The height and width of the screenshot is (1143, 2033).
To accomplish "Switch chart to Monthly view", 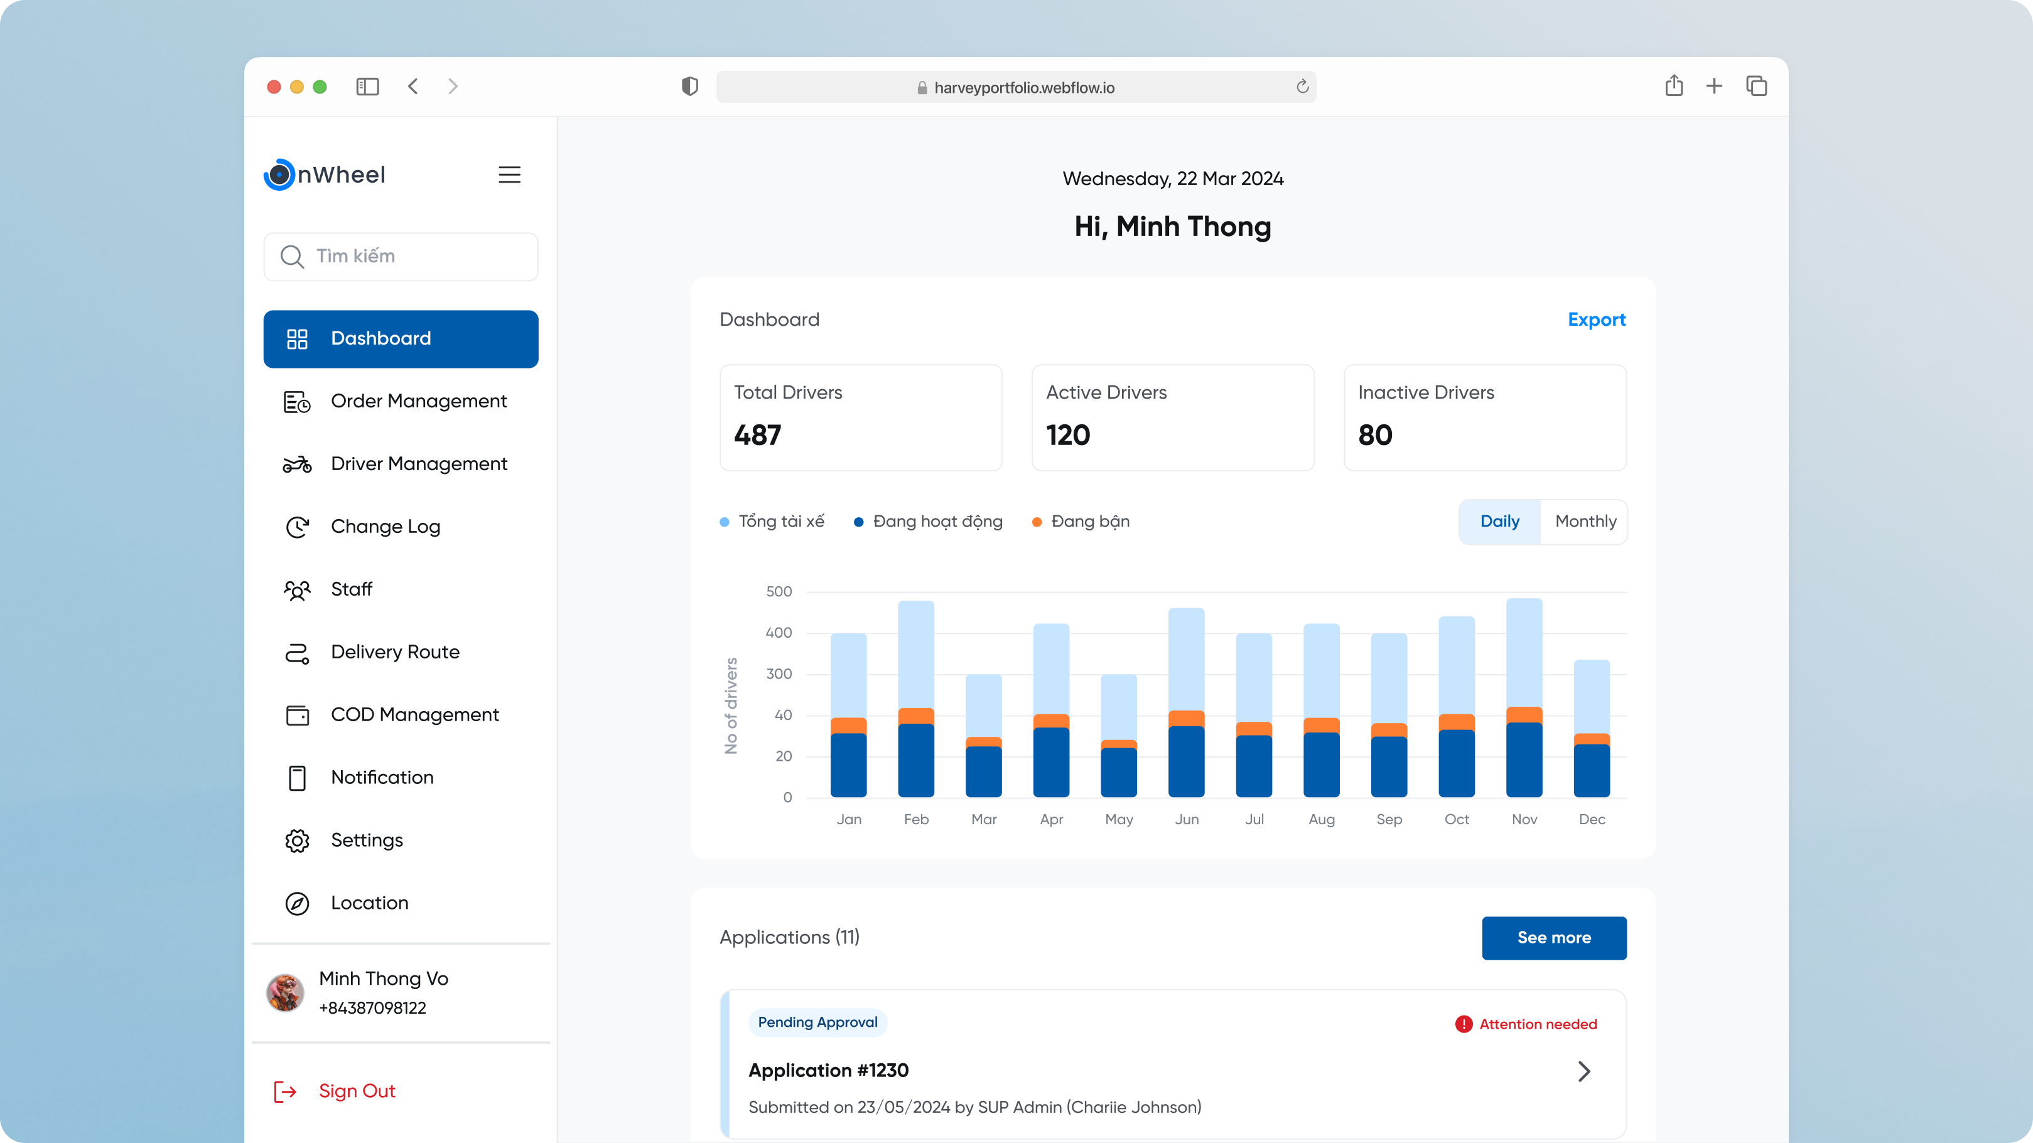I will [1585, 522].
